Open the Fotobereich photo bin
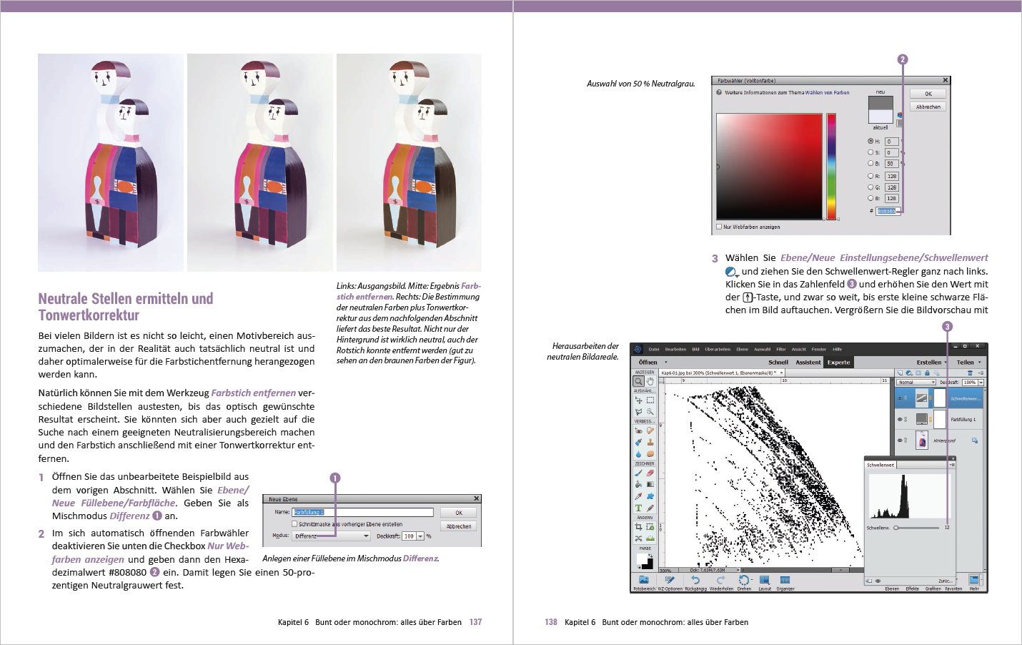Image resolution: width=1022 pixels, height=645 pixels. point(644,582)
